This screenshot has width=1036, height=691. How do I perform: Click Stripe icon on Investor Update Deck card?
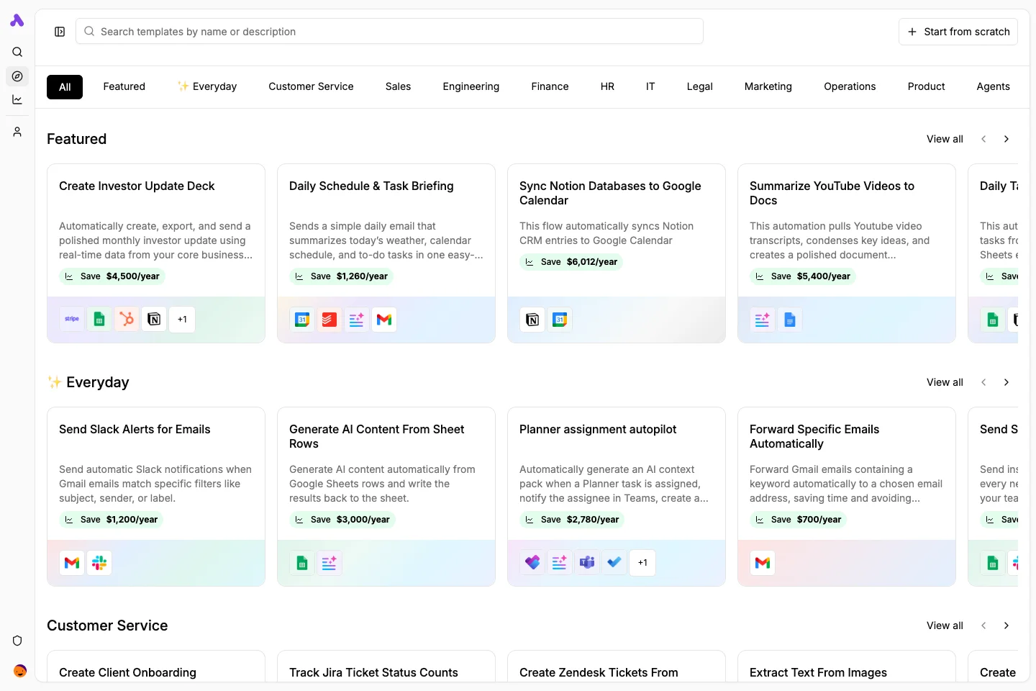pos(72,319)
